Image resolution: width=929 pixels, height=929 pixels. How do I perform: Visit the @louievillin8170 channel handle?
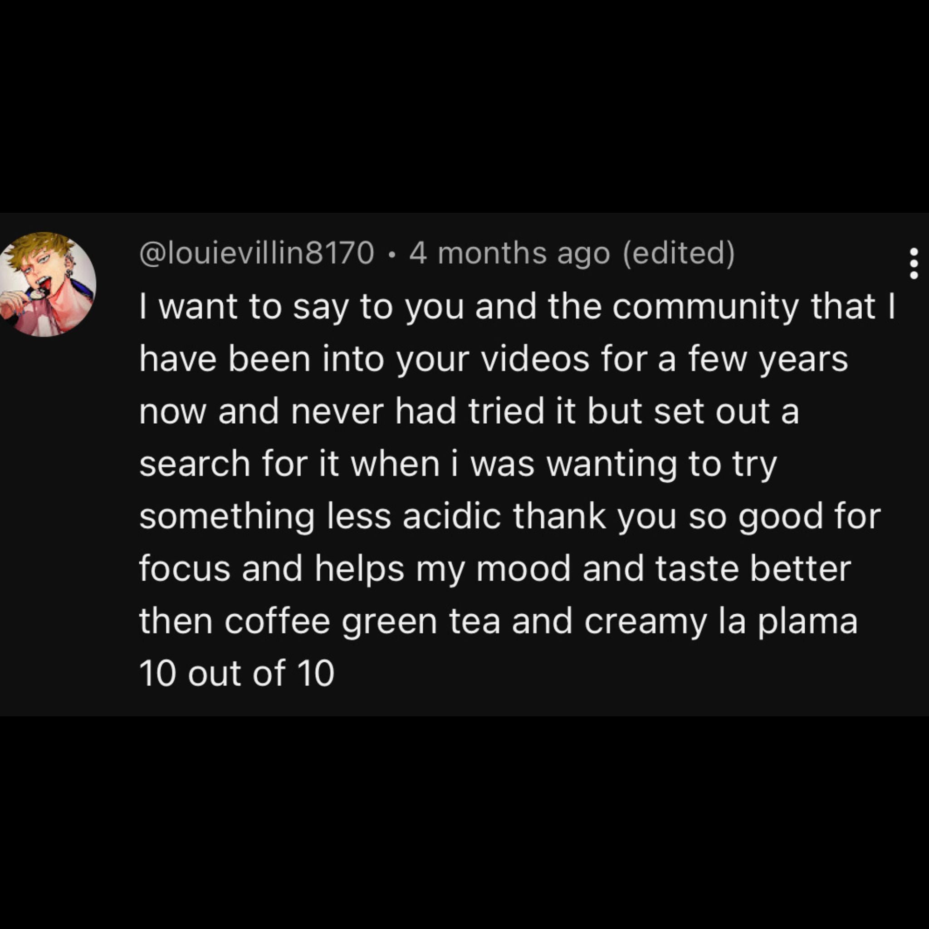click(x=256, y=253)
